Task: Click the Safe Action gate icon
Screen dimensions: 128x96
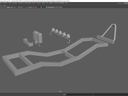Action: (2, 7)
